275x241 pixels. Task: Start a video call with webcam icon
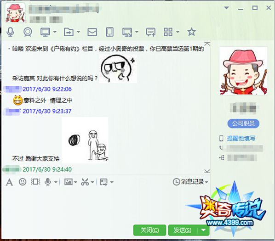28,32
